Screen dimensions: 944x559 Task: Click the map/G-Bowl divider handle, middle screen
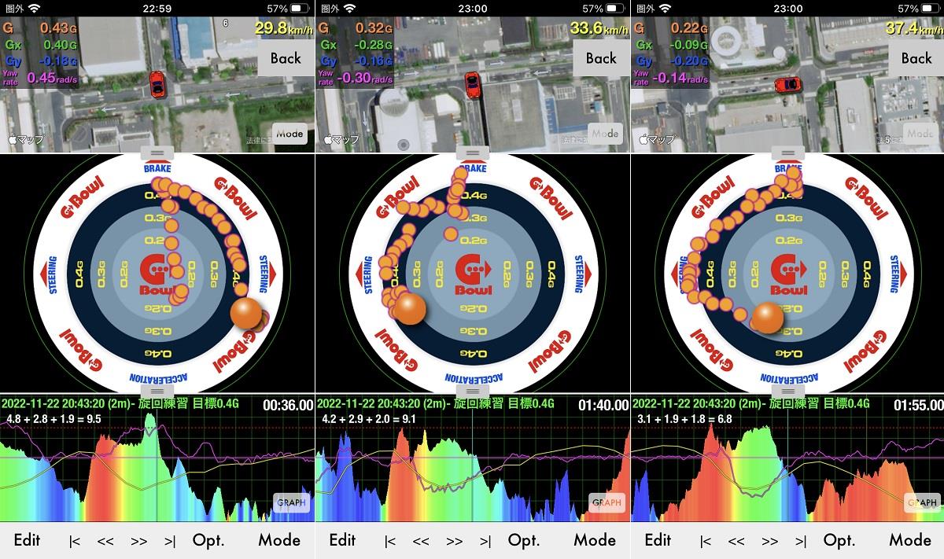pos(473,153)
